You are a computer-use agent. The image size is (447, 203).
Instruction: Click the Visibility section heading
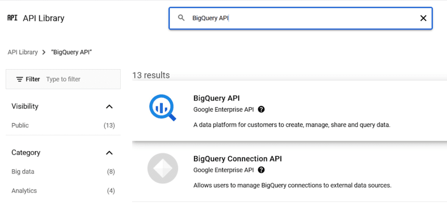pyautogui.click(x=25, y=106)
